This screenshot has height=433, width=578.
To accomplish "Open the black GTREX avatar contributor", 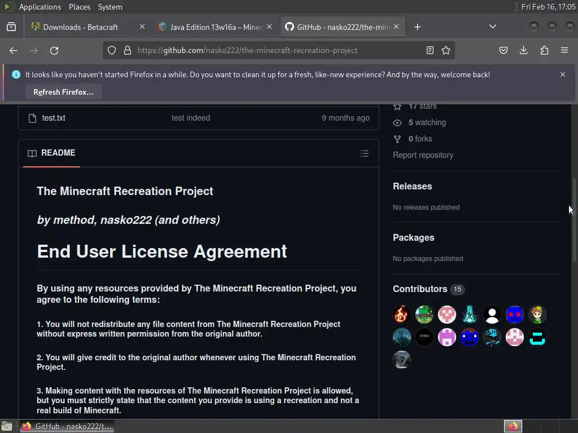I will pyautogui.click(x=424, y=337).
